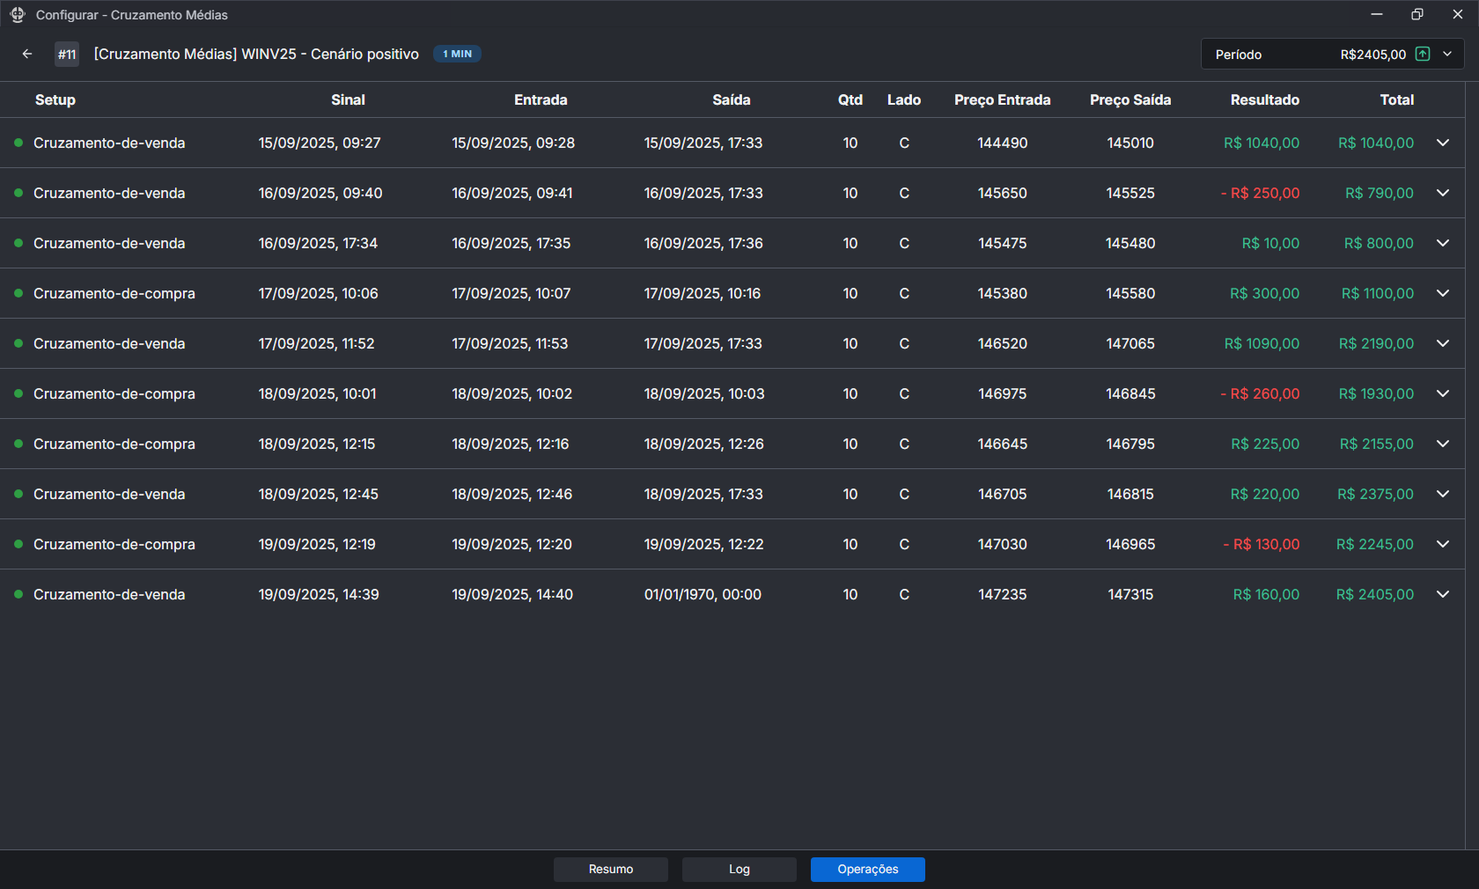Switch to the Resumo tab

coord(610,869)
